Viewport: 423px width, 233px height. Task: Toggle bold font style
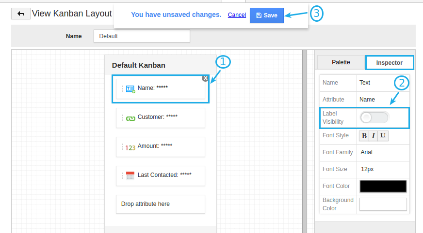click(x=364, y=136)
